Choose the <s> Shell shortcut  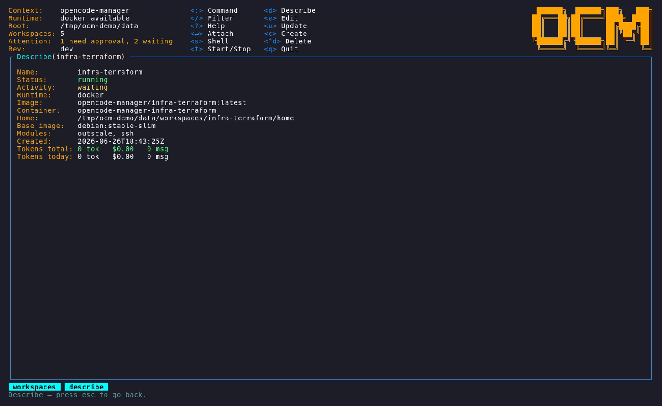209,42
